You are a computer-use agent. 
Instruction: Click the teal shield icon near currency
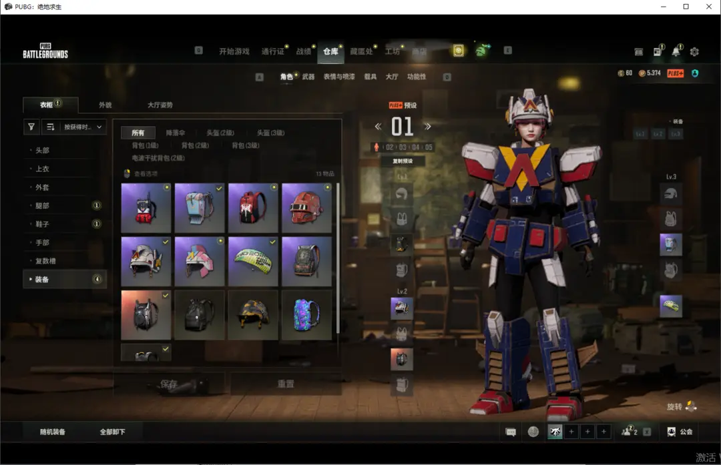click(695, 73)
